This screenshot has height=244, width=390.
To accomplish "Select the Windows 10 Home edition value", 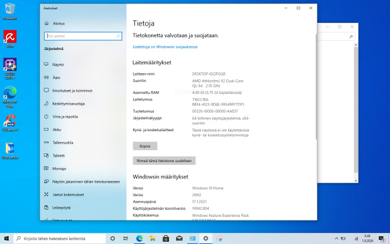I will tap(207, 188).
